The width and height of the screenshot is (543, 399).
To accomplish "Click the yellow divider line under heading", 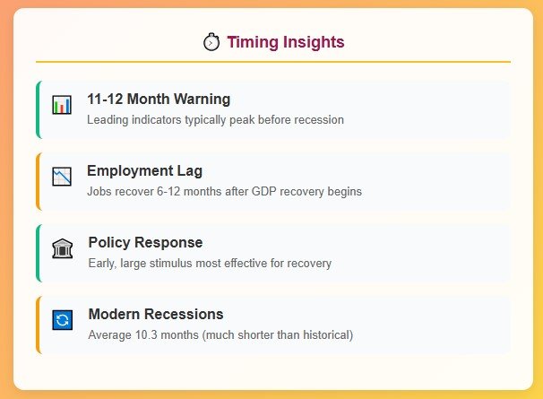I will pyautogui.click(x=273, y=62).
